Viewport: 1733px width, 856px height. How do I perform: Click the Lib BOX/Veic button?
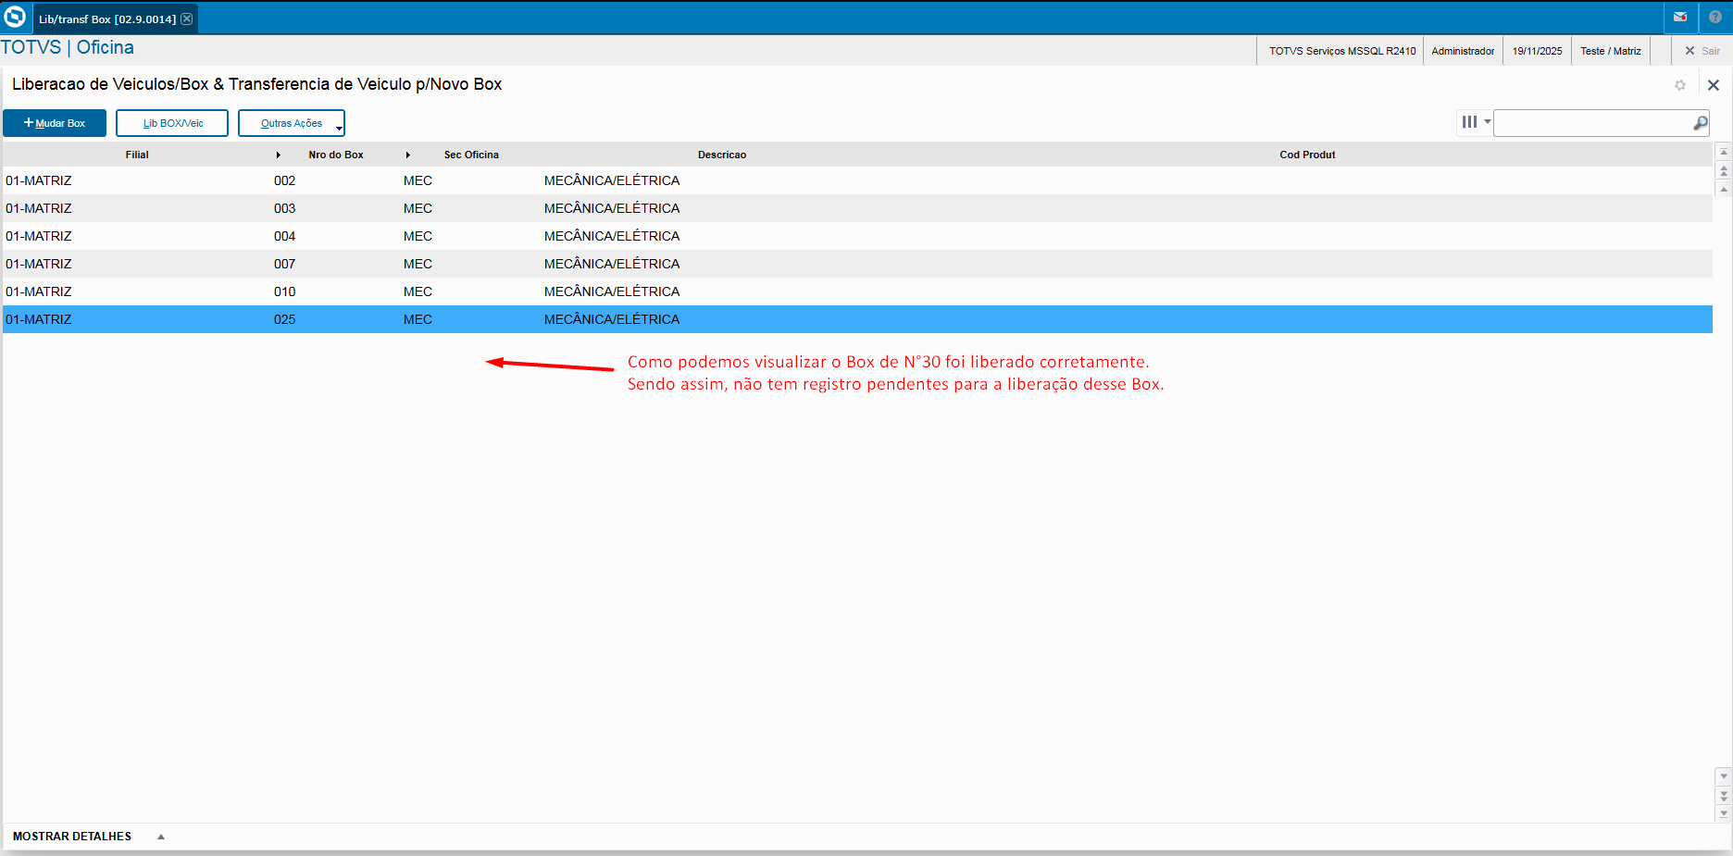point(172,123)
